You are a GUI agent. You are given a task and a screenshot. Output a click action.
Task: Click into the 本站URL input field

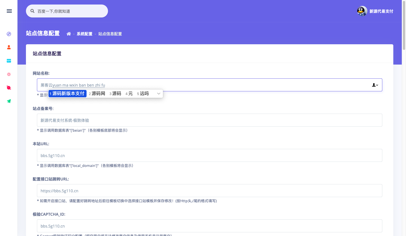(x=209, y=155)
